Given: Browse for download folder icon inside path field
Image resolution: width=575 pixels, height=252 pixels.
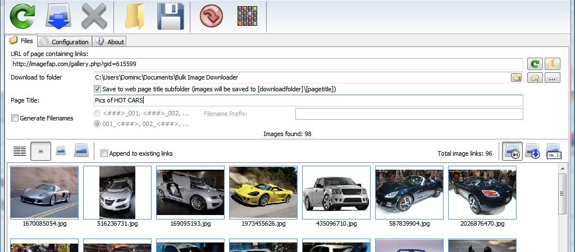Looking at the screenshot, I should tap(517, 77).
